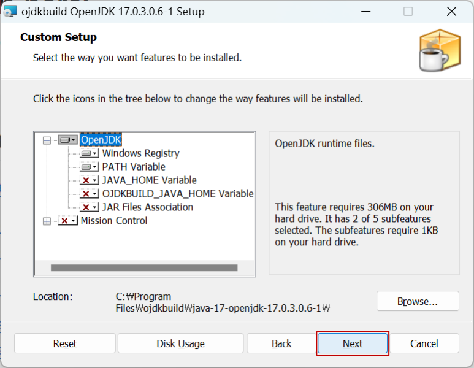Open the JAR Files Association state dropdown
This screenshot has height=368, width=474.
[89, 207]
